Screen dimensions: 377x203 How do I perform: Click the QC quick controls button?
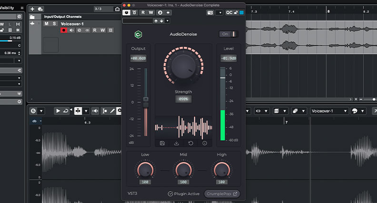(x=229, y=12)
